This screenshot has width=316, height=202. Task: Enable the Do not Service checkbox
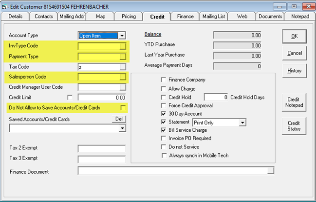pyautogui.click(x=164, y=147)
